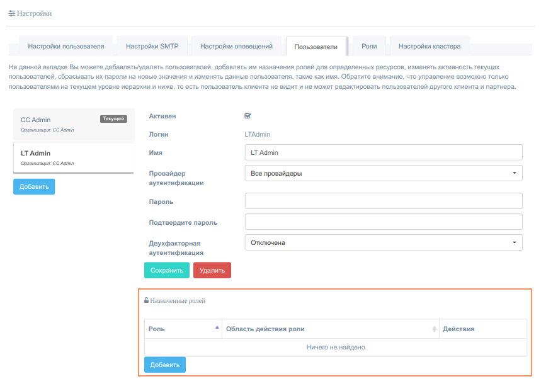This screenshot has height=379, width=541.
Task: Click the lock icon beside Назначенные ролей
Action: (146, 301)
